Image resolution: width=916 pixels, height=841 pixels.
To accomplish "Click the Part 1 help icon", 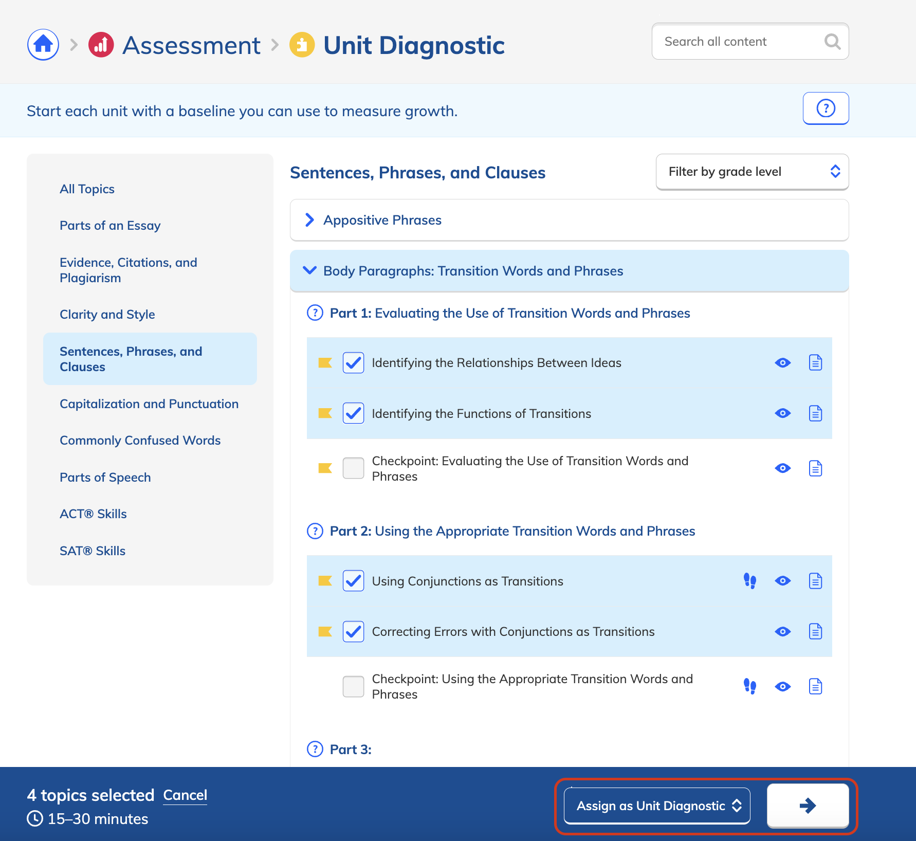I will click(x=315, y=313).
